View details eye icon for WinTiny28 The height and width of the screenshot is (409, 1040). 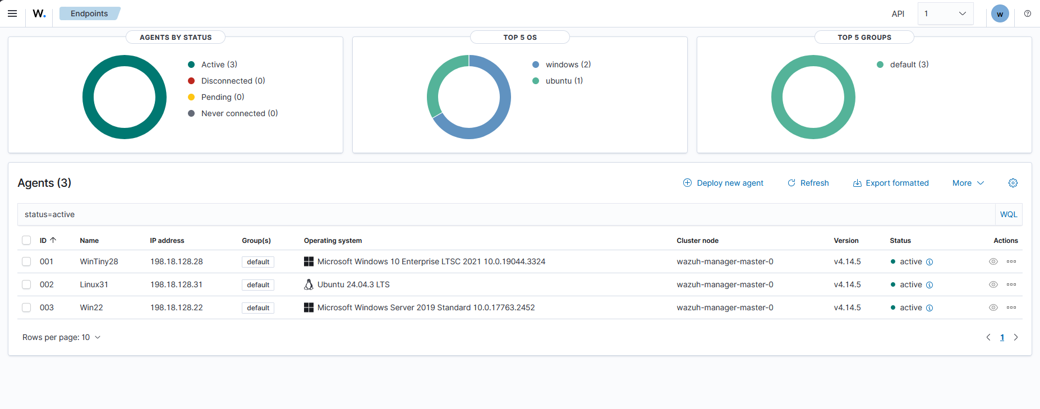click(x=993, y=261)
